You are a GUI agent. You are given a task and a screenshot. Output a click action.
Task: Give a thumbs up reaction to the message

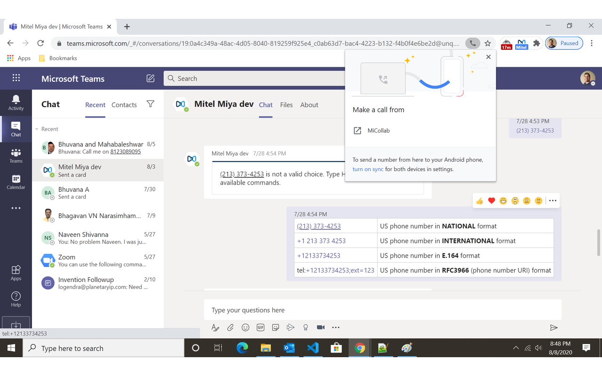coord(479,200)
